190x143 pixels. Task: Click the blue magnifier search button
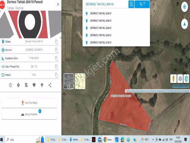click(142, 4)
